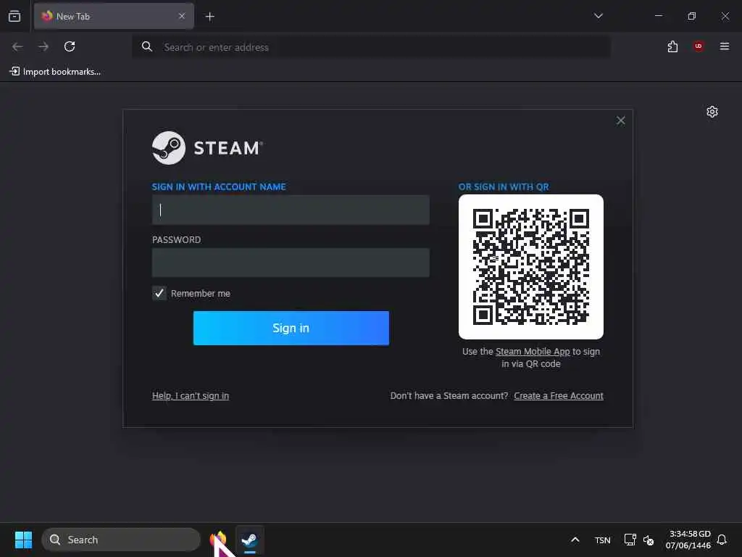The image size is (742, 557).
Task: Expand the list all tabs chevron
Action: (598, 16)
